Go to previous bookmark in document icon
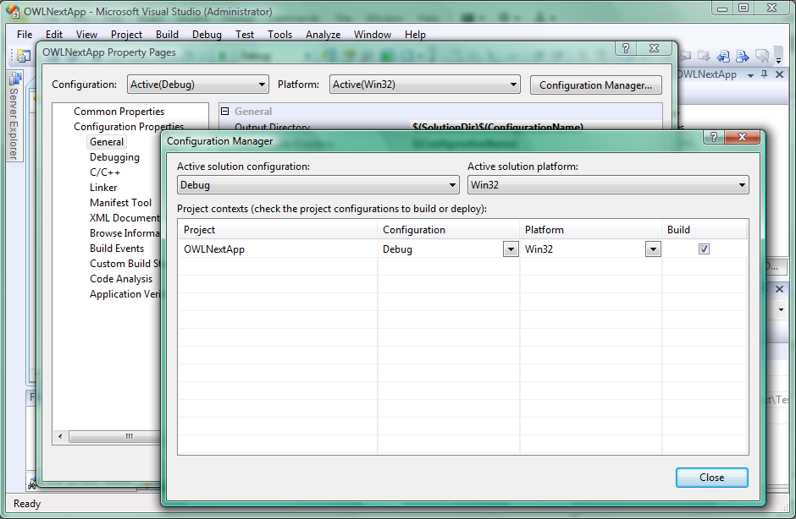Viewport: 796px width, 519px height. [x=723, y=55]
